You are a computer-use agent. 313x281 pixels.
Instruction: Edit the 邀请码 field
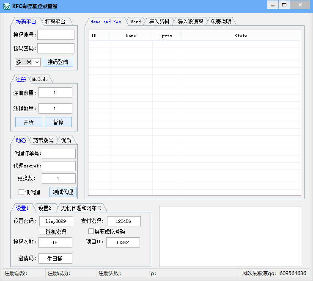pos(55,259)
